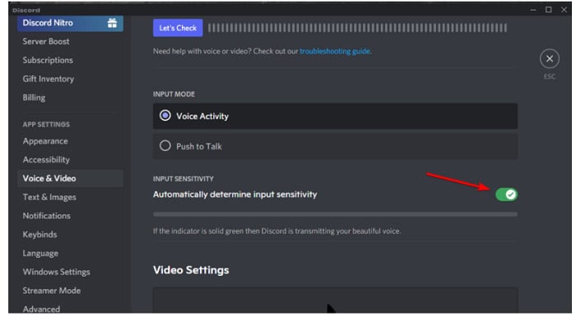Toggle automatic input sensitivity switch
The width and height of the screenshot is (576, 316).
(x=506, y=195)
